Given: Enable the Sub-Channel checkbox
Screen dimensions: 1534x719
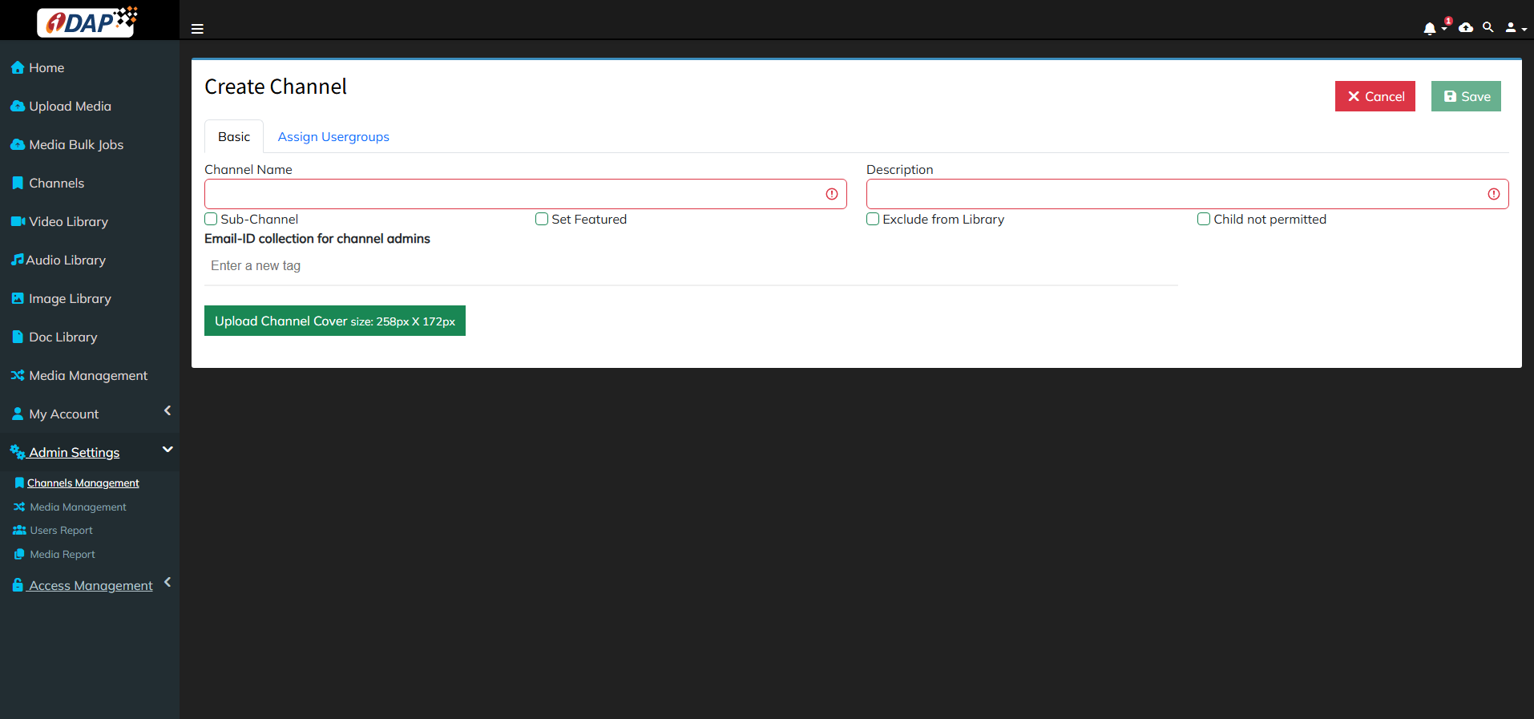Looking at the screenshot, I should [212, 220].
